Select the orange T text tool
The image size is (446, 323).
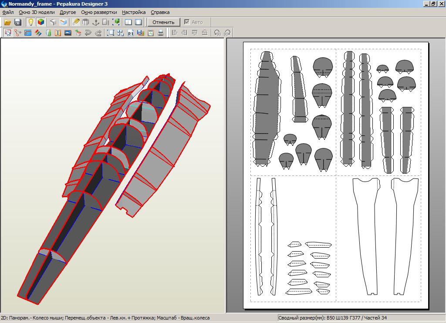58,33
